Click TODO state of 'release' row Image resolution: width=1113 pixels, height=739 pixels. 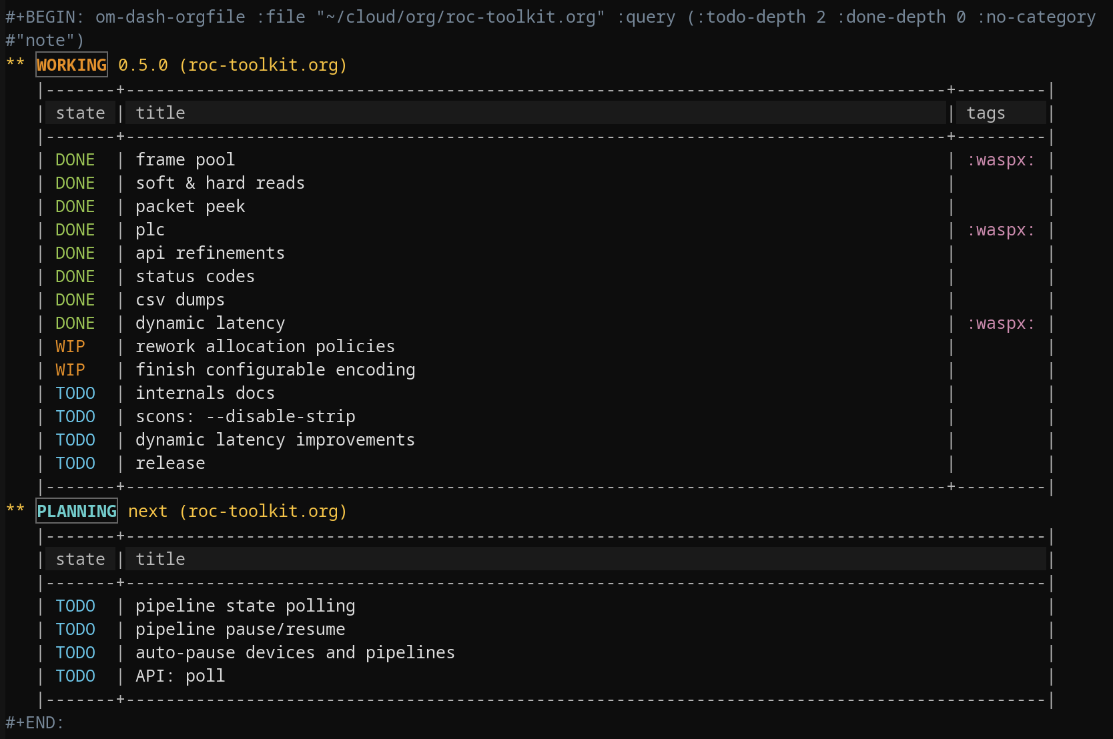75,463
